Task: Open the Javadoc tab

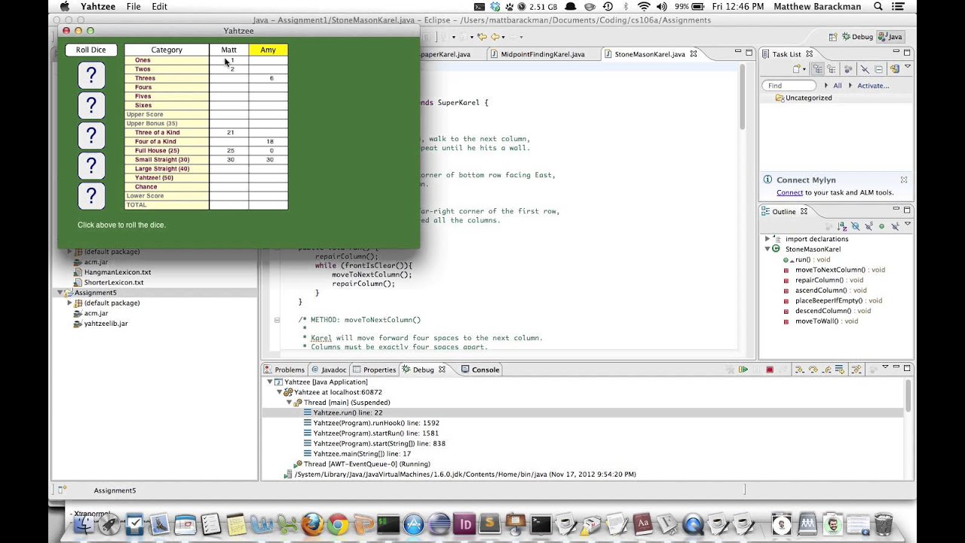Action: tap(329, 370)
